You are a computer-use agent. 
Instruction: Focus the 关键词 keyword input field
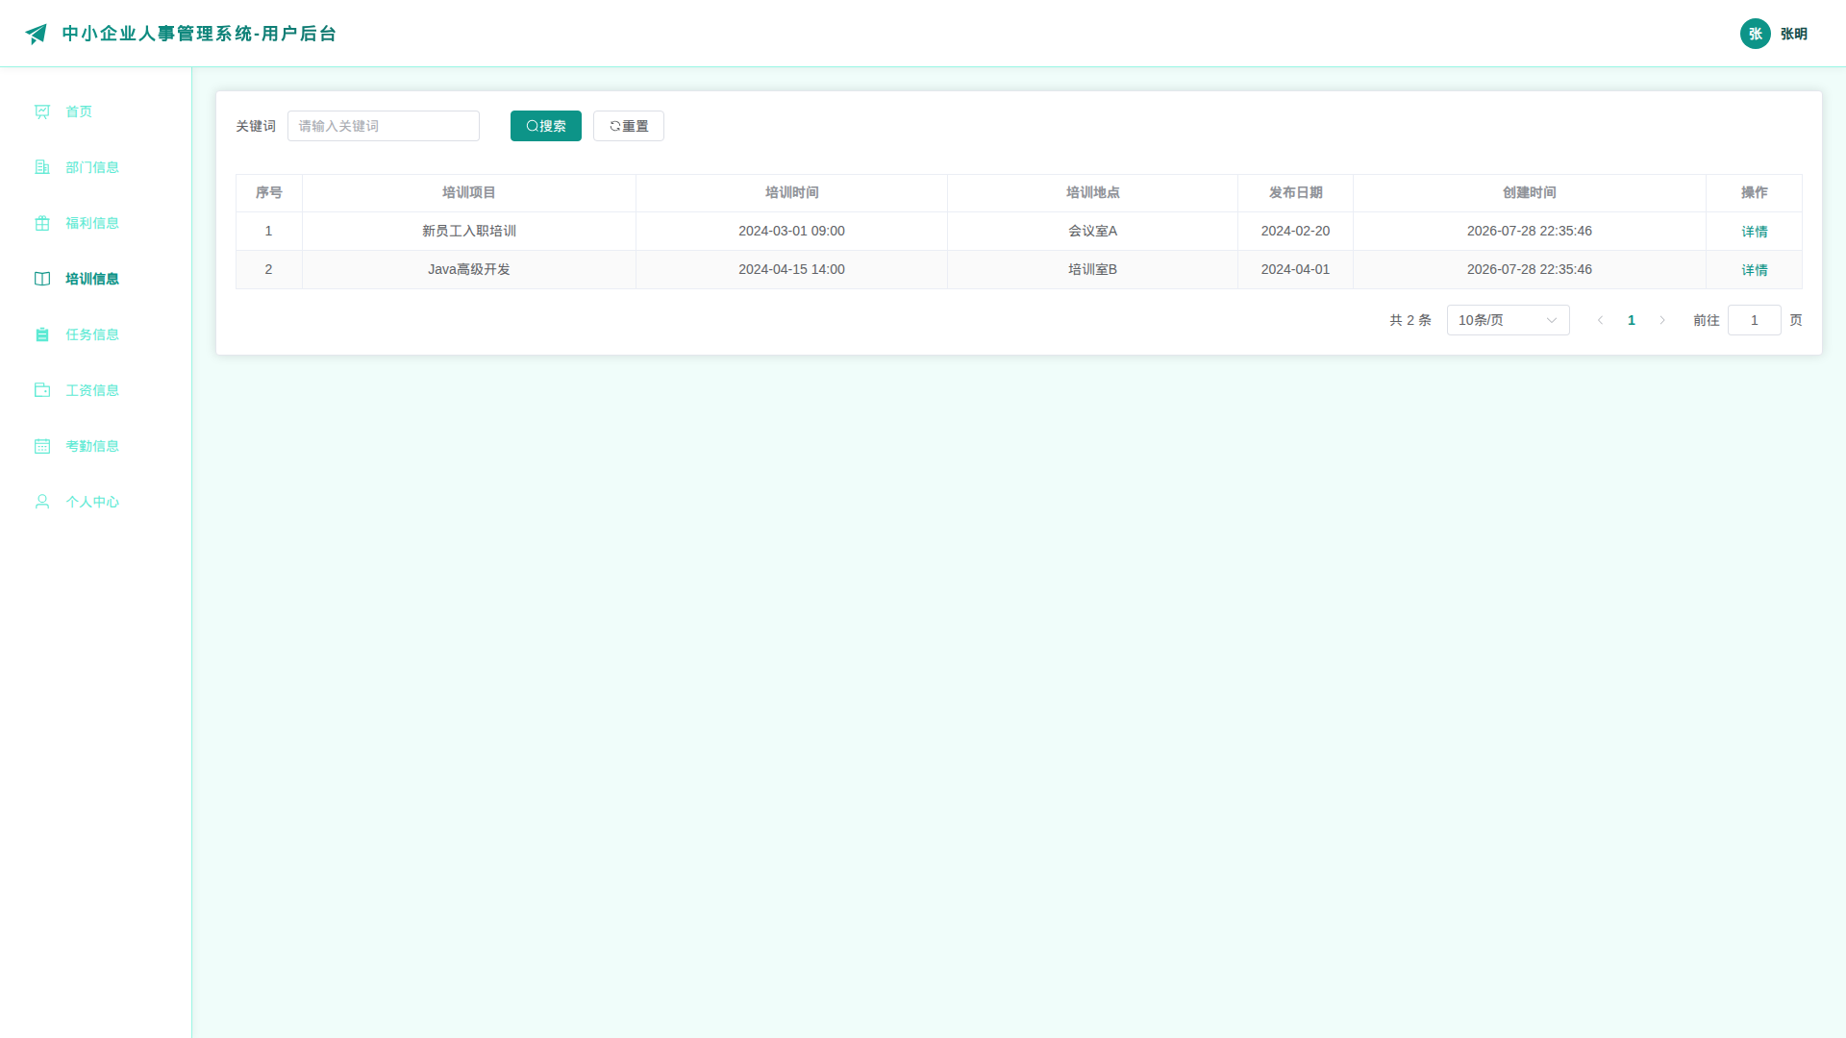(x=384, y=126)
